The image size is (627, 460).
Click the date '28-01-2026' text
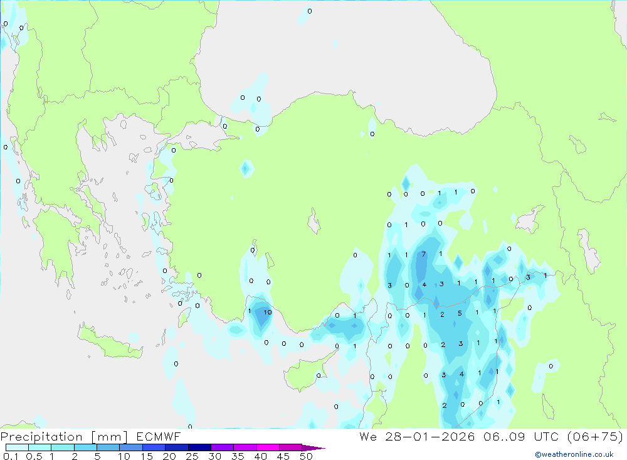(430, 436)
